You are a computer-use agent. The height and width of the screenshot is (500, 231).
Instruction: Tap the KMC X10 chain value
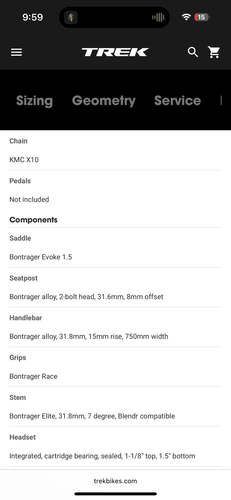click(x=24, y=160)
